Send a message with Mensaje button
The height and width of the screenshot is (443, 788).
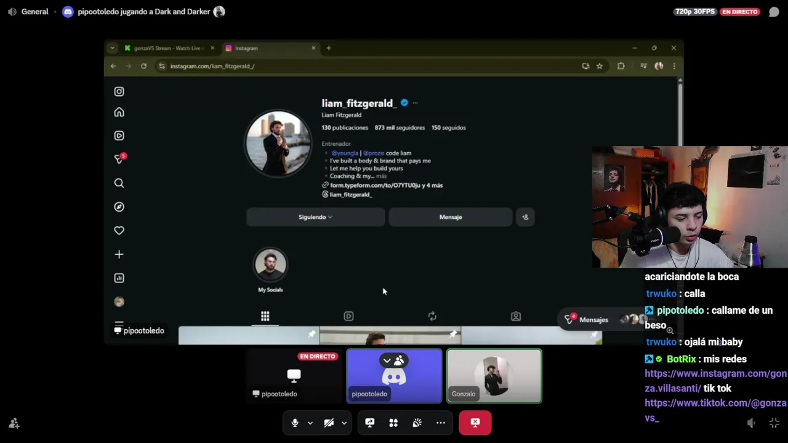tap(451, 217)
